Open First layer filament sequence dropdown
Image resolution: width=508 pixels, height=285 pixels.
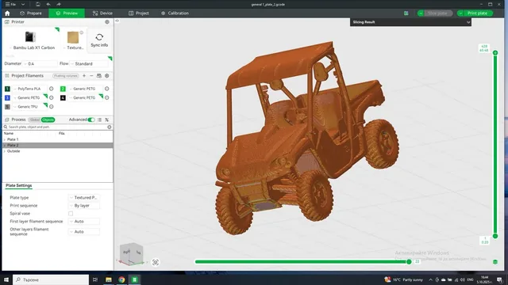coord(84,222)
